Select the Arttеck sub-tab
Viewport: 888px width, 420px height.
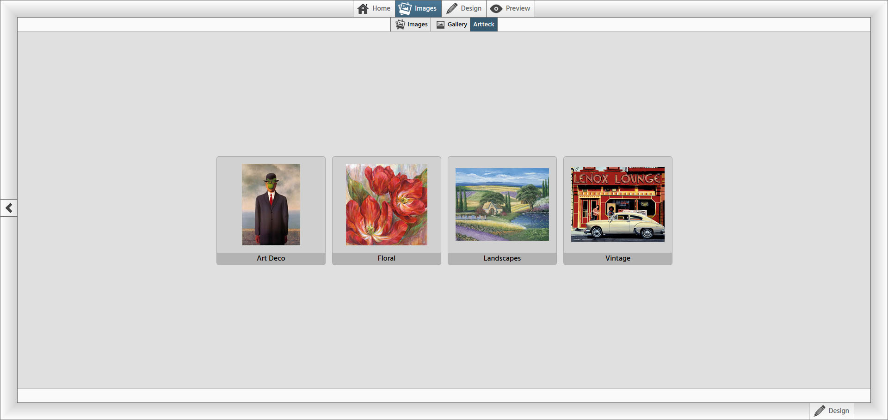(484, 24)
